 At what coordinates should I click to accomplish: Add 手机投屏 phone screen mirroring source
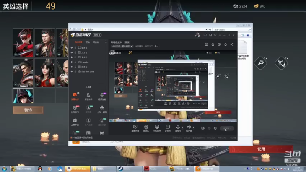click(x=157, y=128)
